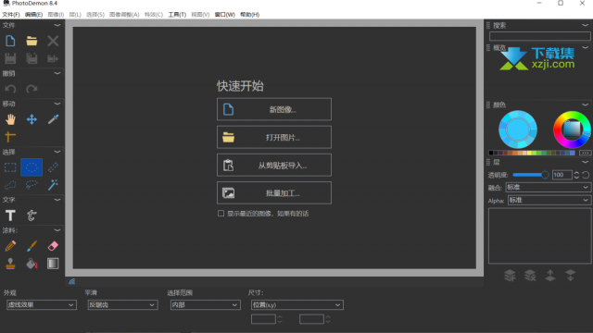Screen dimensions: 593x333
Task: Click the 打开图片... button
Action: [x=274, y=138]
